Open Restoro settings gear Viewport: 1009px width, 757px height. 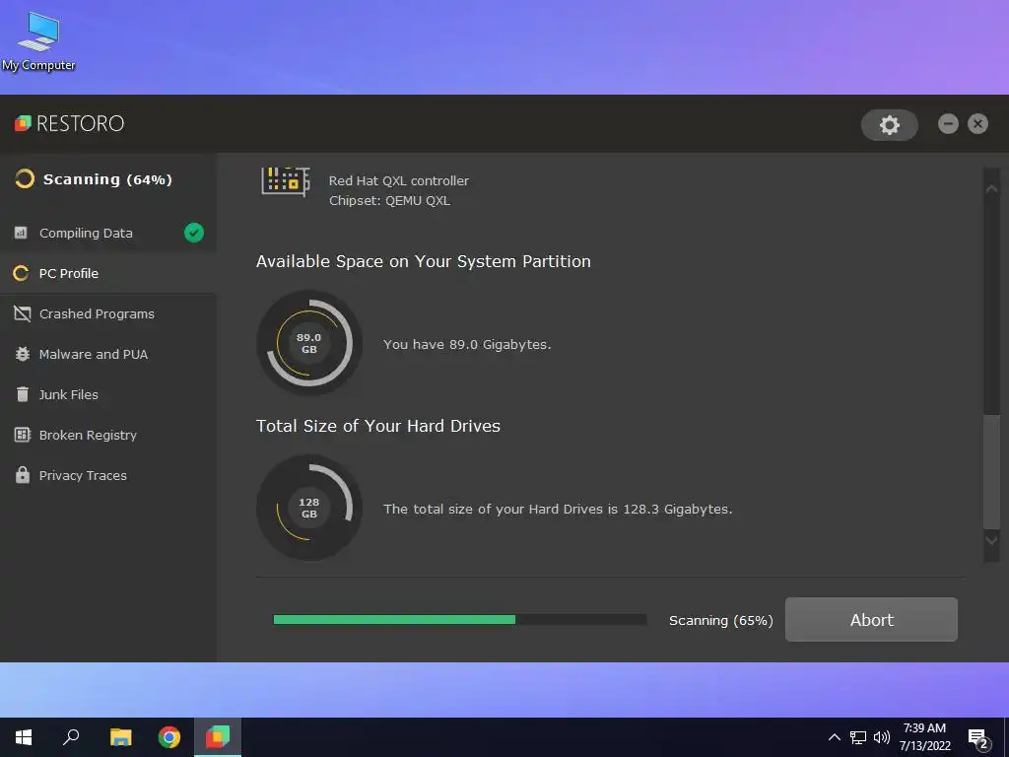890,125
